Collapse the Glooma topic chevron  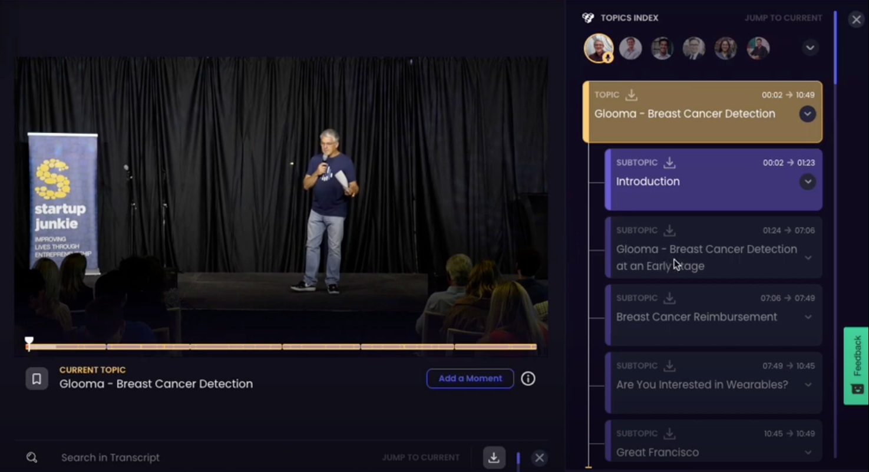pos(807,114)
